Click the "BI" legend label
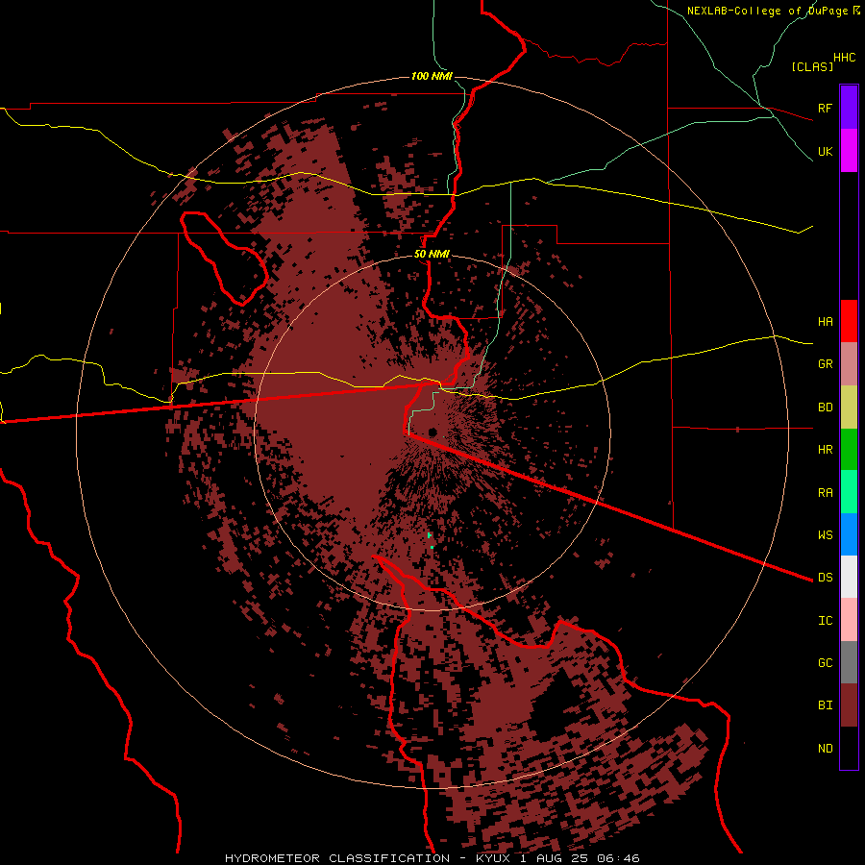Viewport: 865px width, 865px height. 825,705
